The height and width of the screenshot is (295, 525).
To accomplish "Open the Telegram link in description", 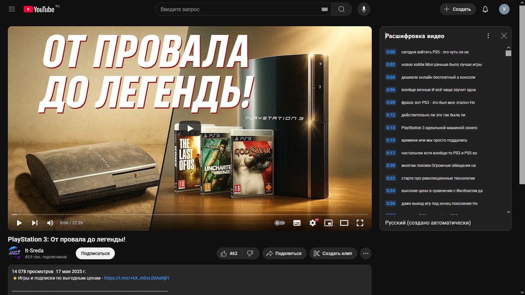I will (136, 278).
